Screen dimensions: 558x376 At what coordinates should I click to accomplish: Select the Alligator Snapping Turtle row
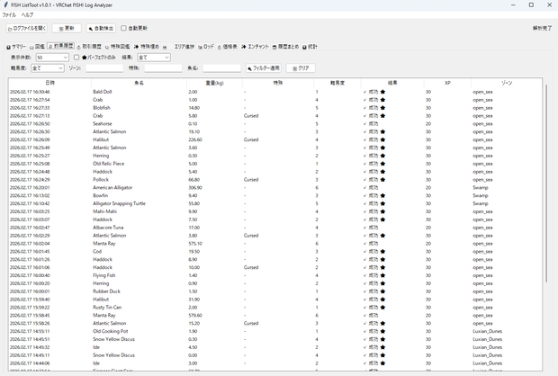(275, 203)
